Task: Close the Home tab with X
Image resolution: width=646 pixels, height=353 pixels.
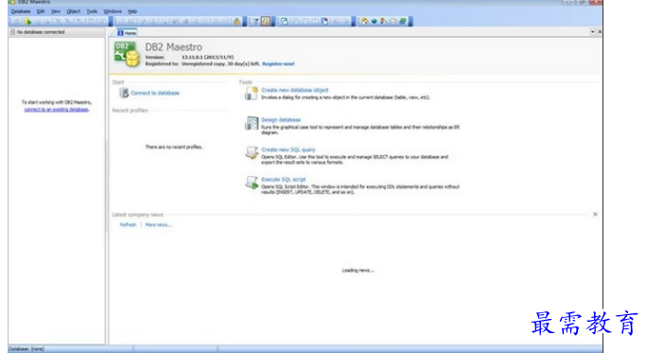Action: (x=600, y=32)
